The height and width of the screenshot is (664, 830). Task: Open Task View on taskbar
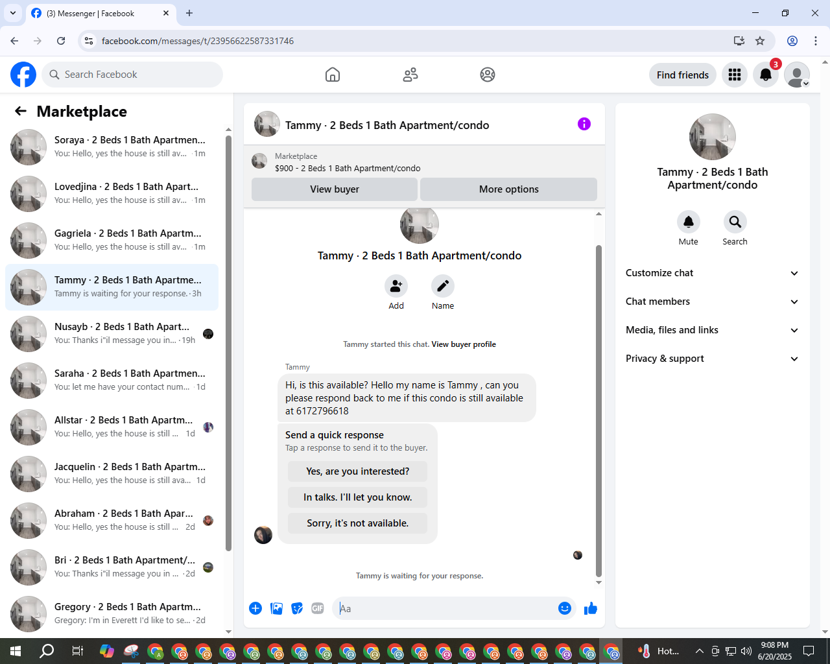(77, 651)
